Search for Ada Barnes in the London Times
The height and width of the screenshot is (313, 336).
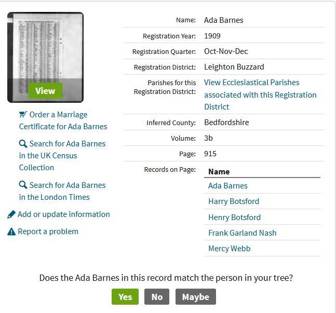click(62, 191)
